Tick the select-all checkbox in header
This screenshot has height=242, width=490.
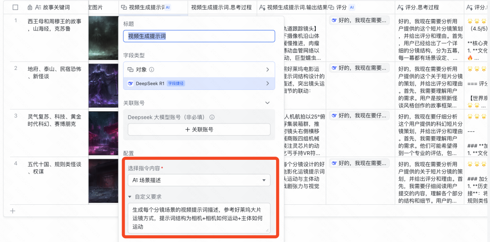pos(15,7)
